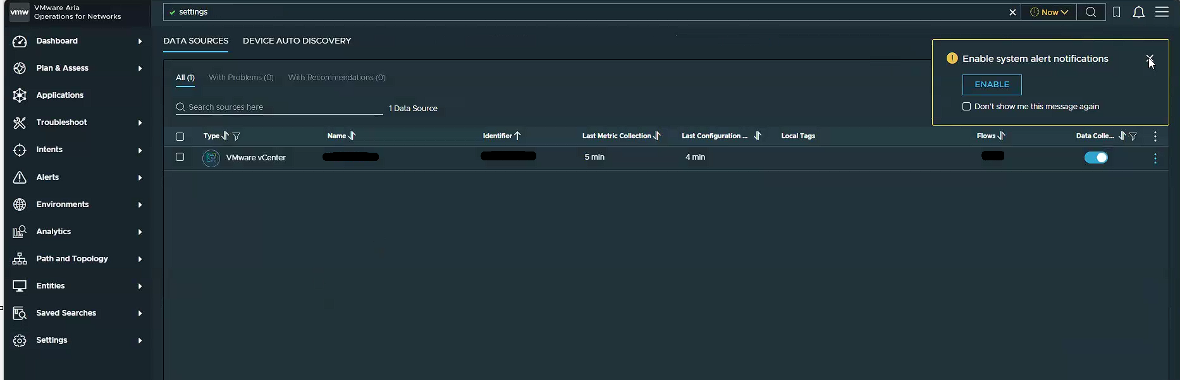Screen dimensions: 1180x380
Task: Dismiss the system alert notifications popup
Action: click(x=1150, y=59)
